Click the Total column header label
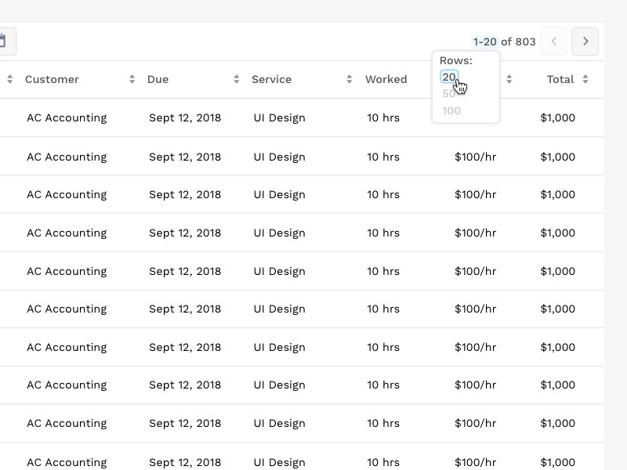 [x=560, y=79]
